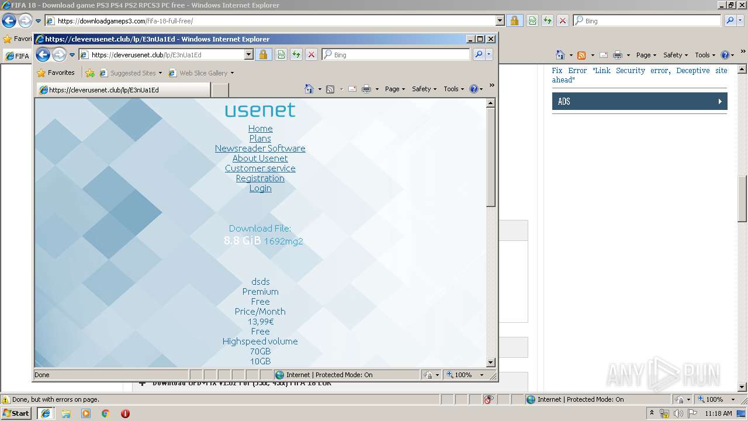The image size is (748, 421).
Task: Open Home icon in popup command bar
Action: tap(309, 89)
